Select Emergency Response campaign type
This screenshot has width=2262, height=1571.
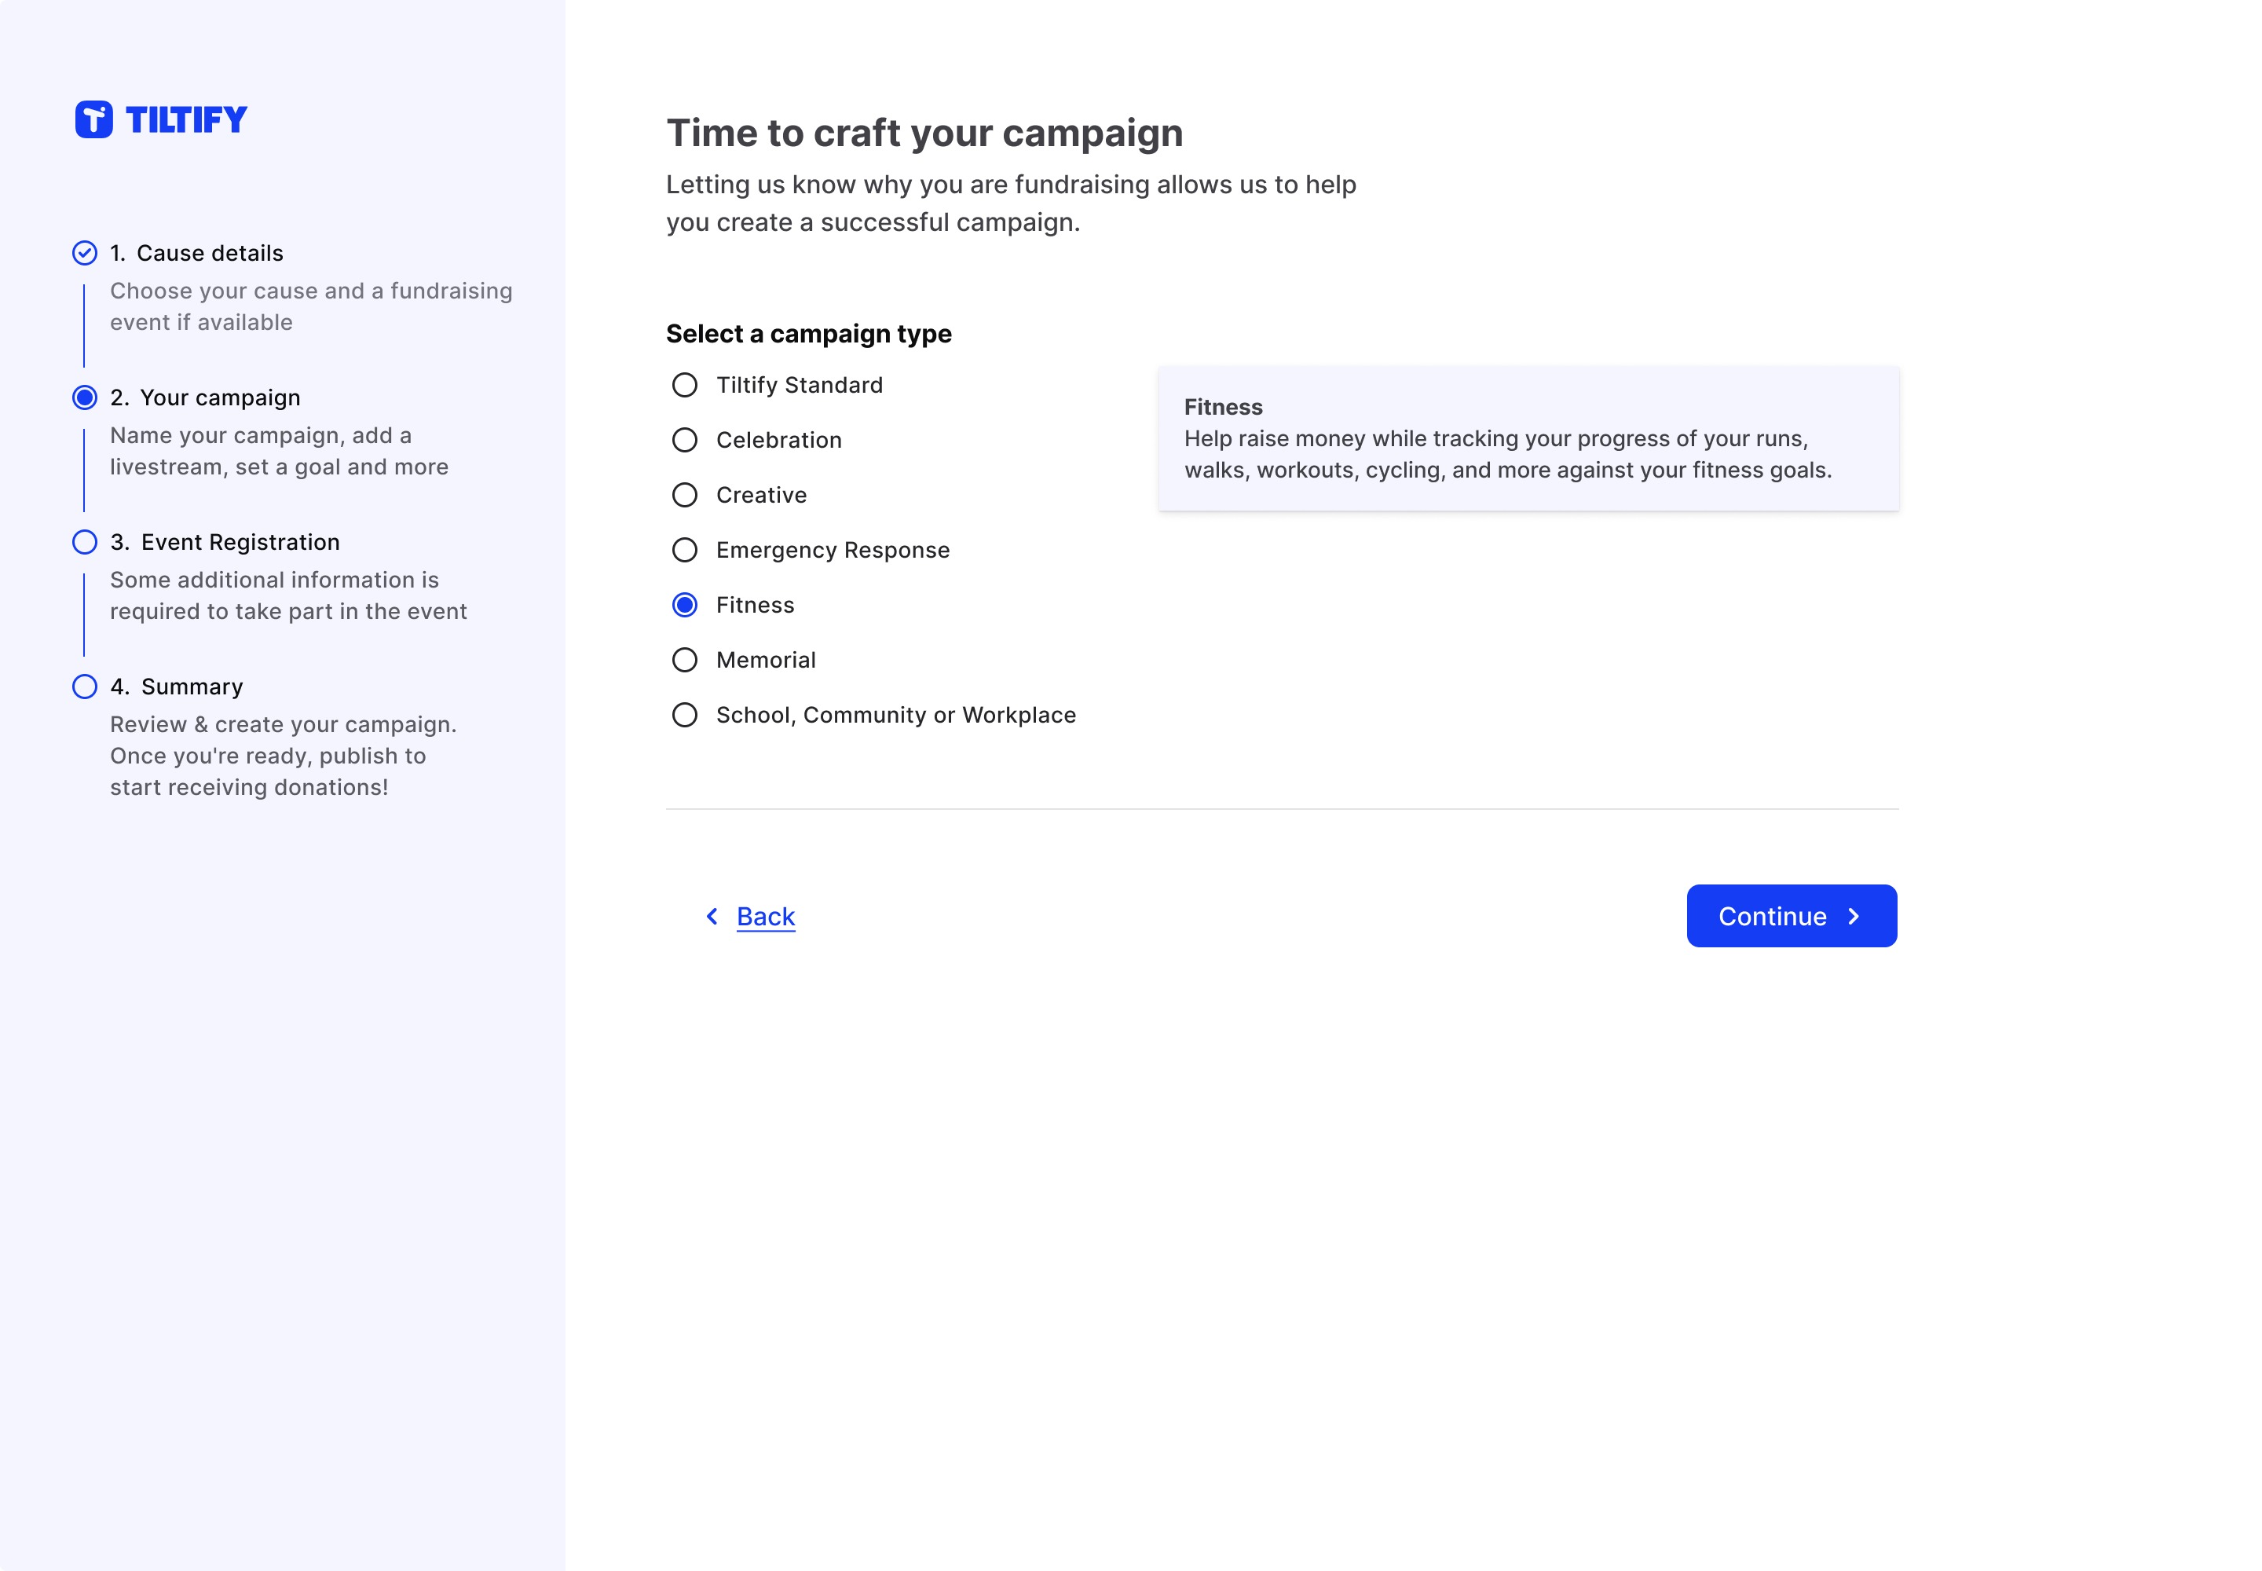click(685, 551)
